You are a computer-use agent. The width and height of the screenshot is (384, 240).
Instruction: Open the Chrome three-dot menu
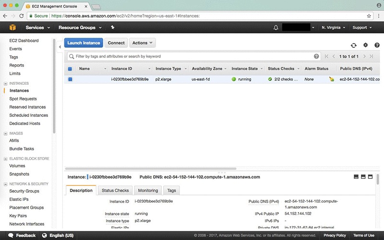379,16
